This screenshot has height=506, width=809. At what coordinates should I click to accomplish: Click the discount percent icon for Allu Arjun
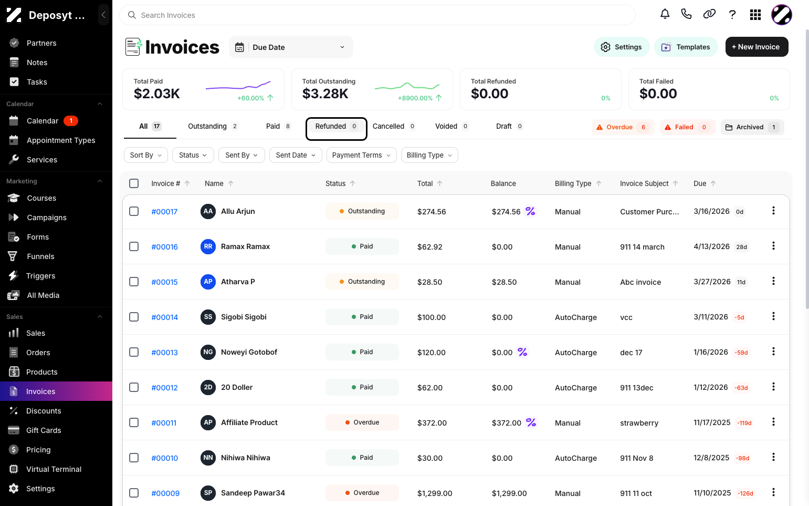pyautogui.click(x=530, y=211)
